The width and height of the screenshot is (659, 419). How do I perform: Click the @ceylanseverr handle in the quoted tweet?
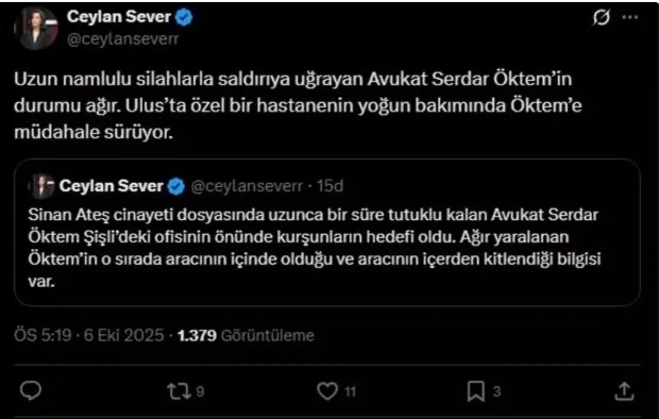point(247,187)
